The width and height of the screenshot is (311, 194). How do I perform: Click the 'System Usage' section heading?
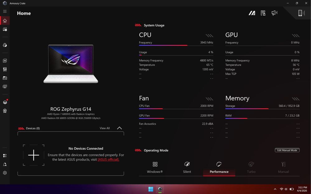pyautogui.click(x=154, y=25)
